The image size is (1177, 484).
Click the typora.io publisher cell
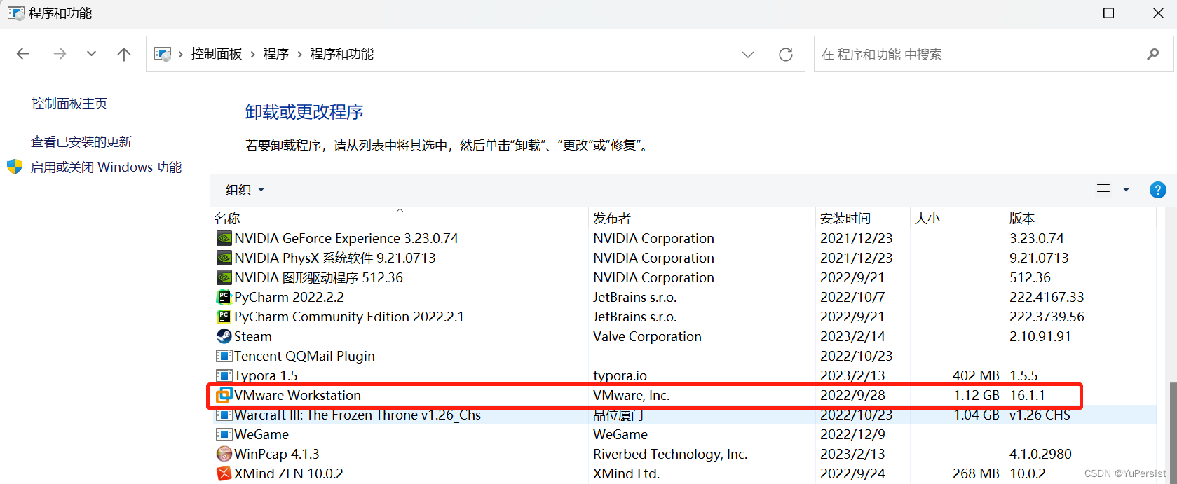(620, 375)
